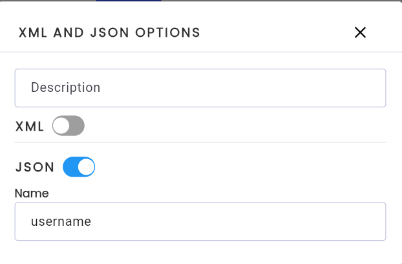Click the XML label text
Screen dimensions: 402x264
point(30,126)
